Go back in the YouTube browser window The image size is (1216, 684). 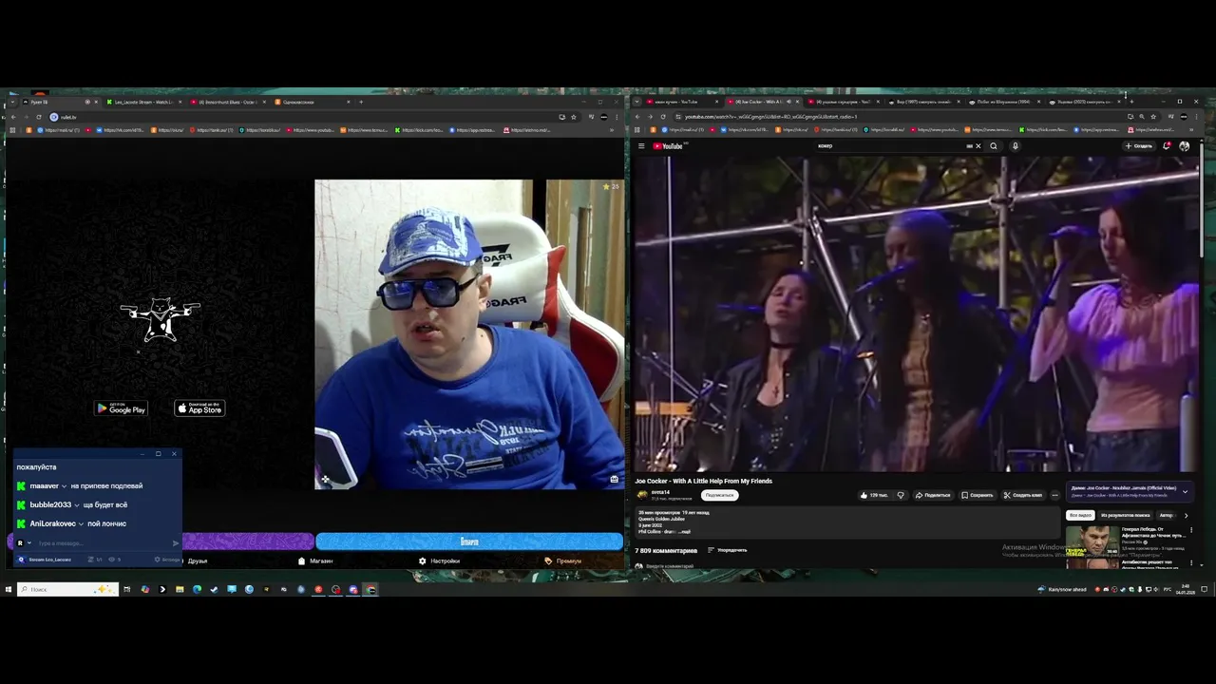tap(638, 117)
